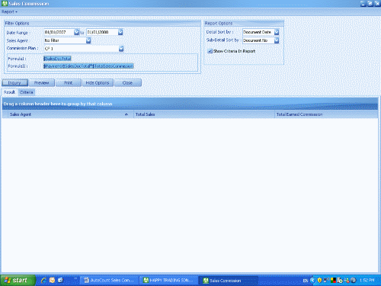
Task: Switch to the Criteria tab
Action: click(27, 92)
